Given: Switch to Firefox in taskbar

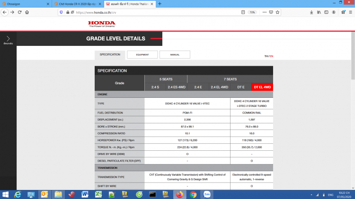Looking at the screenshot, I should pyautogui.click(x=179, y=194).
